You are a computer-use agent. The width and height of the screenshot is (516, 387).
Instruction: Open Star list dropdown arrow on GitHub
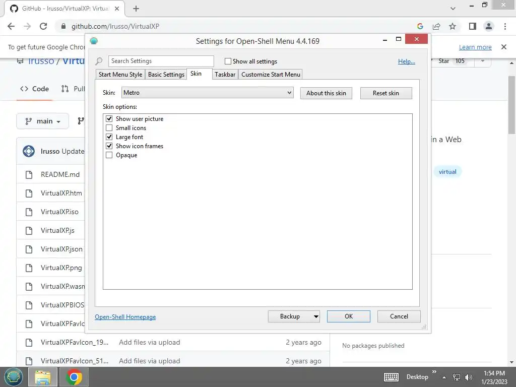tap(482, 61)
